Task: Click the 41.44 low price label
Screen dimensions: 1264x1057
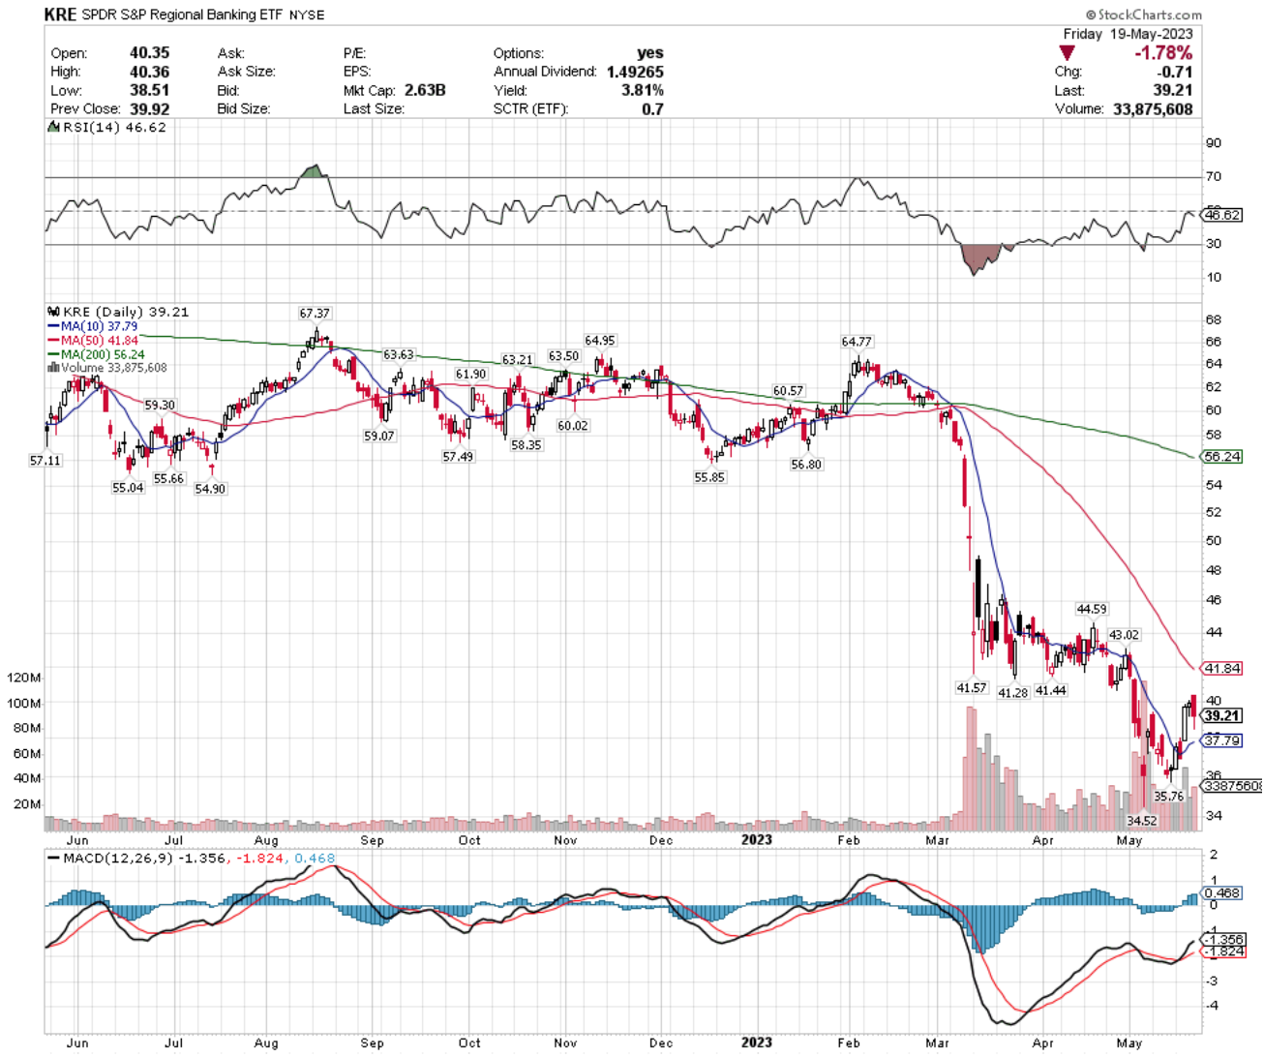Action: 1051,690
